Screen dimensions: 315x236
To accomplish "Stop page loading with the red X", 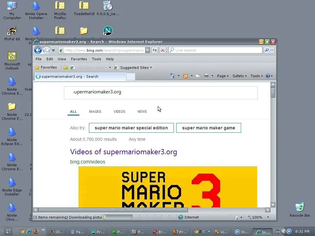I will point(163,50).
